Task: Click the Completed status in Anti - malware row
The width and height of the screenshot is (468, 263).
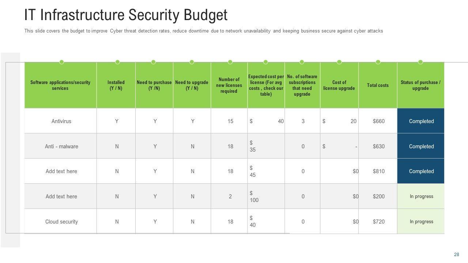Action: click(x=421, y=146)
